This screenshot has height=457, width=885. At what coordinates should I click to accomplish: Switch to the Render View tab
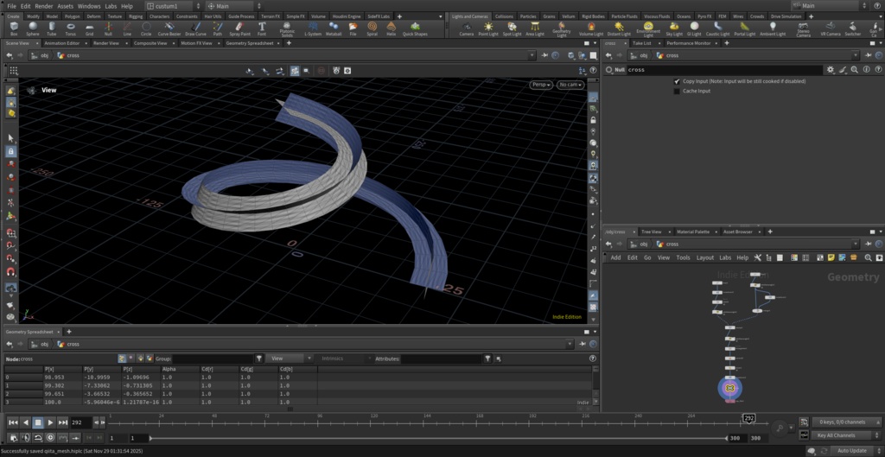(x=106, y=43)
